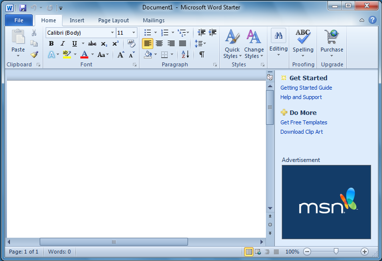Image resolution: width=382 pixels, height=261 pixels.
Task: Apply strikethrough using the abc icon
Action: 92,44
